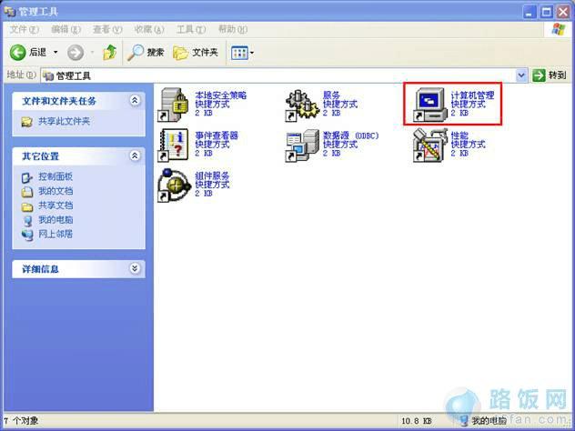Select the 事件查看器 name text

(x=217, y=135)
